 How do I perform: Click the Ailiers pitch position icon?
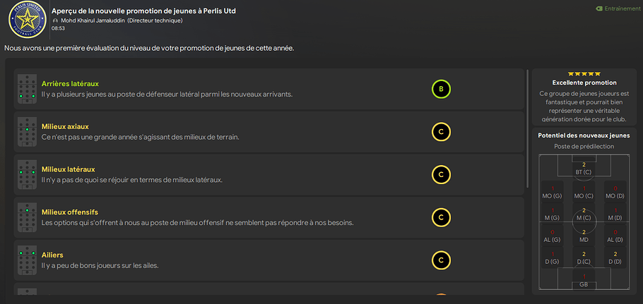coord(27,260)
